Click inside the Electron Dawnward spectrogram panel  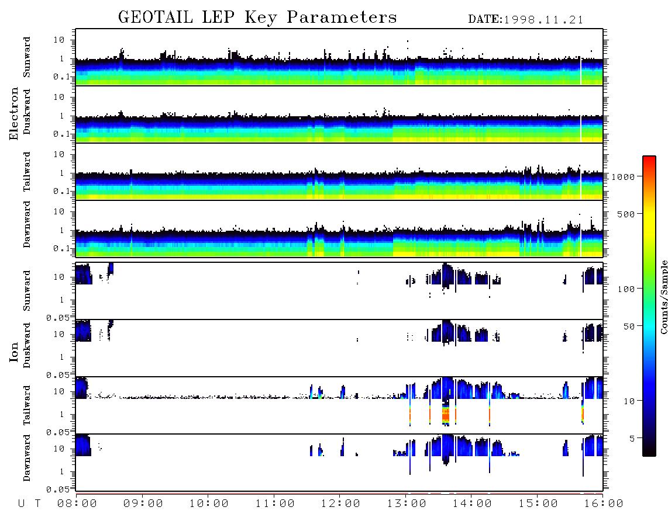click(x=339, y=228)
